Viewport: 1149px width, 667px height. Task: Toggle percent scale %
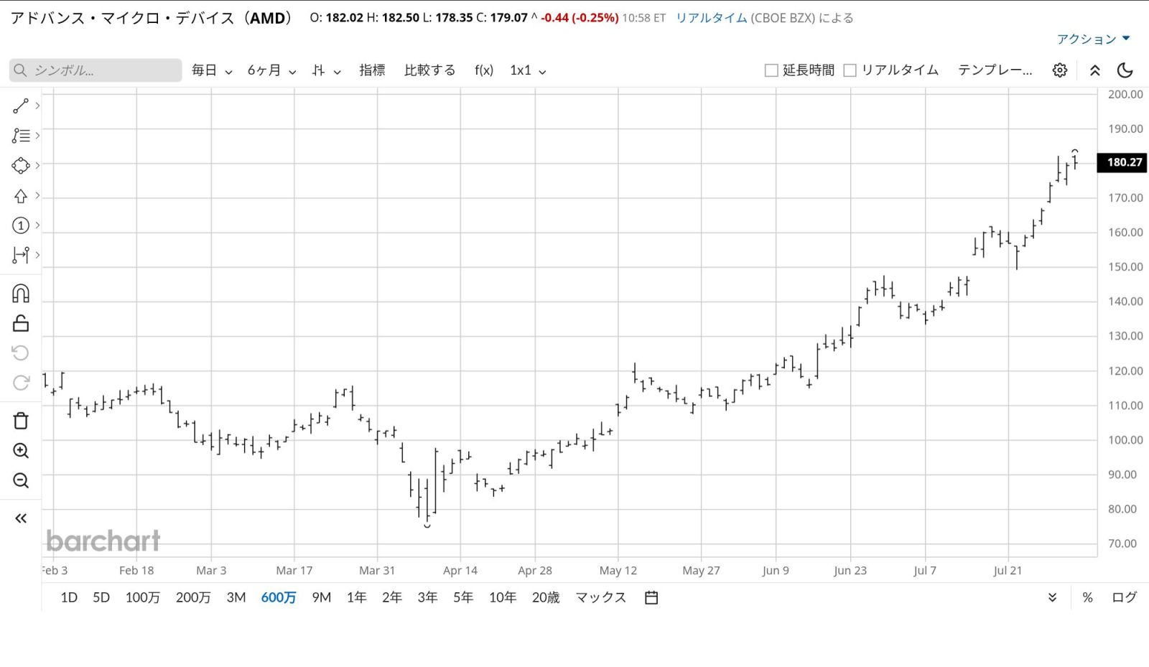click(x=1087, y=597)
